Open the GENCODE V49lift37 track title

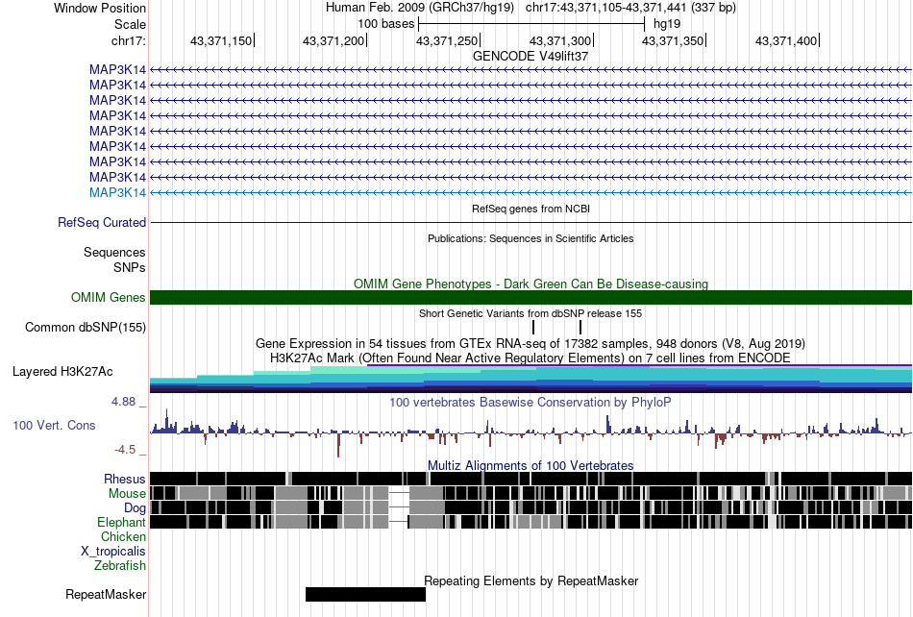(x=531, y=56)
